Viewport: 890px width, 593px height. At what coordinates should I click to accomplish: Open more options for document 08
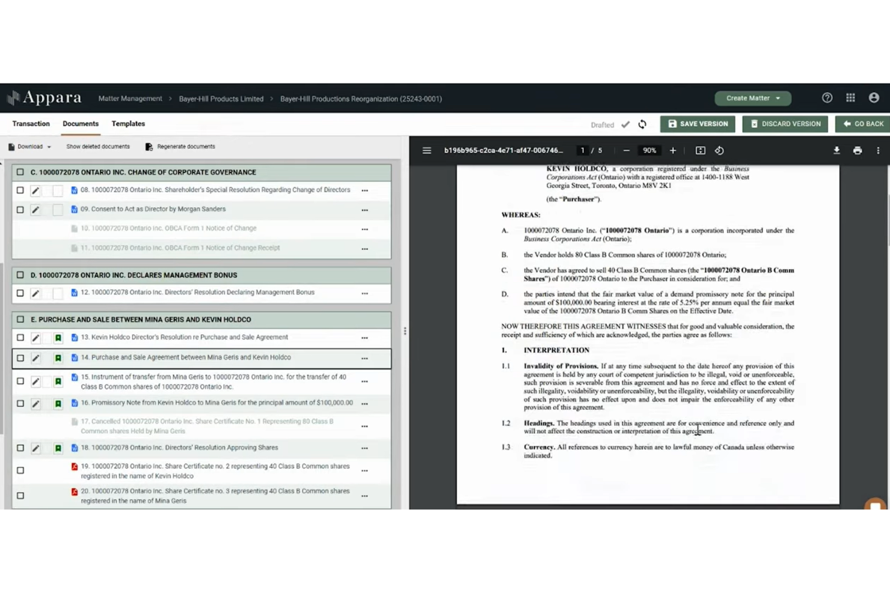[364, 190]
